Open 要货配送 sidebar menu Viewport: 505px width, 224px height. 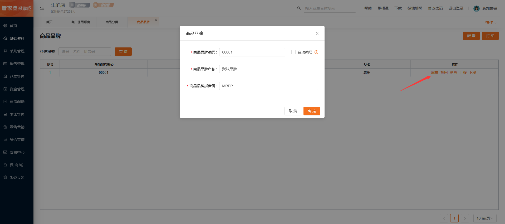tap(17, 102)
